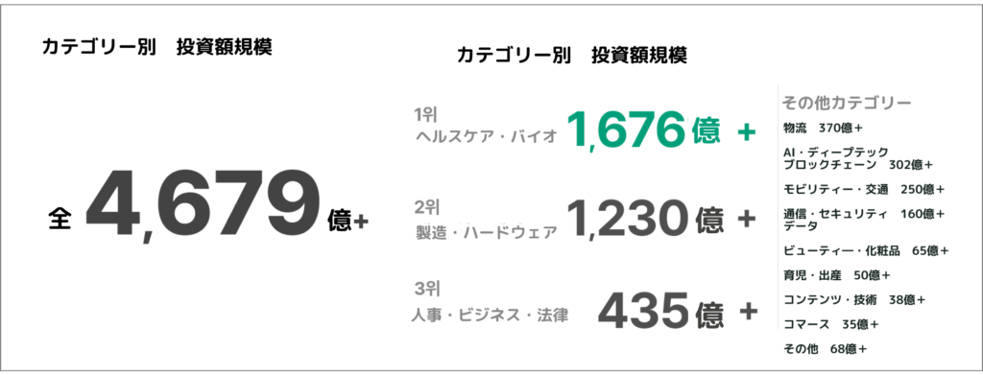
Task: Select the その他 68億+ entry
Action: 825,349
